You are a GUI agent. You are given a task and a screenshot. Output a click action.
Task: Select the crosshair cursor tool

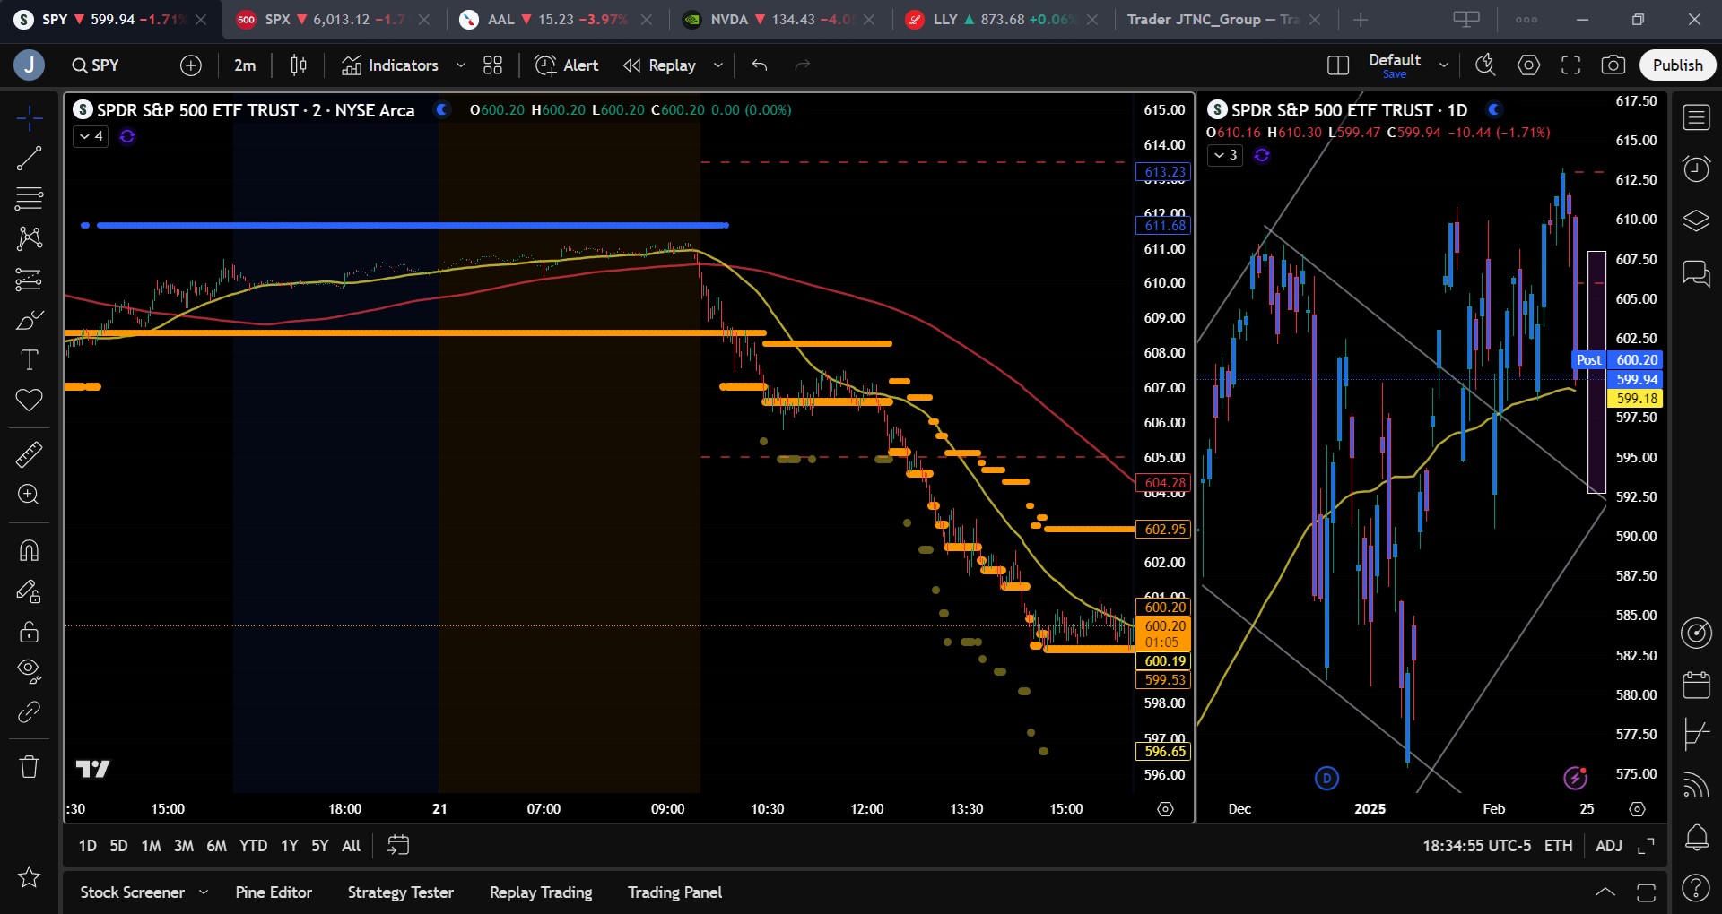coord(29,118)
